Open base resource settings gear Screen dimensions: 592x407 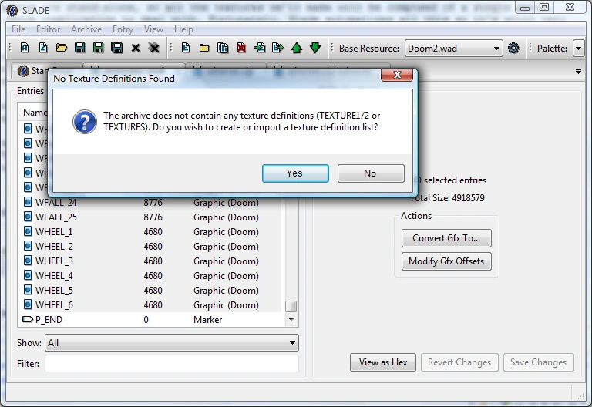(513, 48)
